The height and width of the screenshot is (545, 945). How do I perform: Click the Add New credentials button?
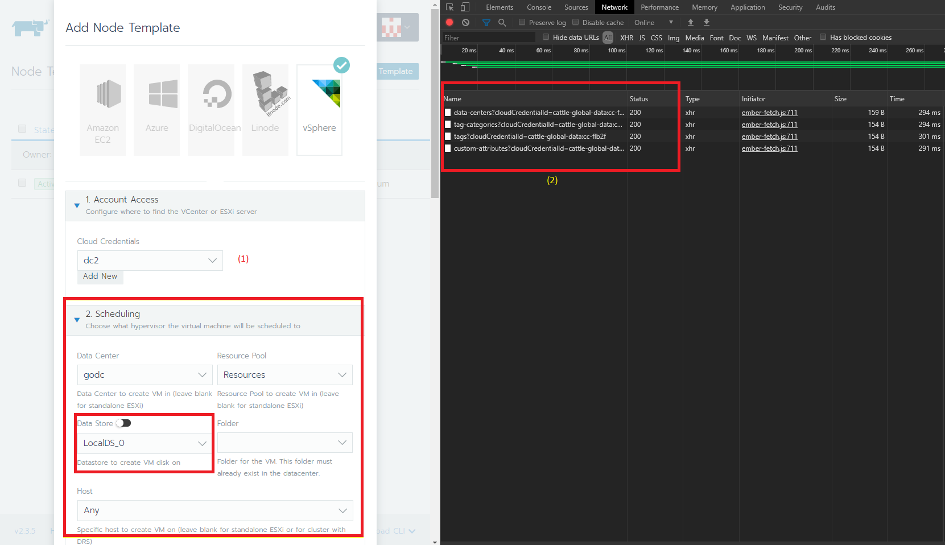click(100, 276)
